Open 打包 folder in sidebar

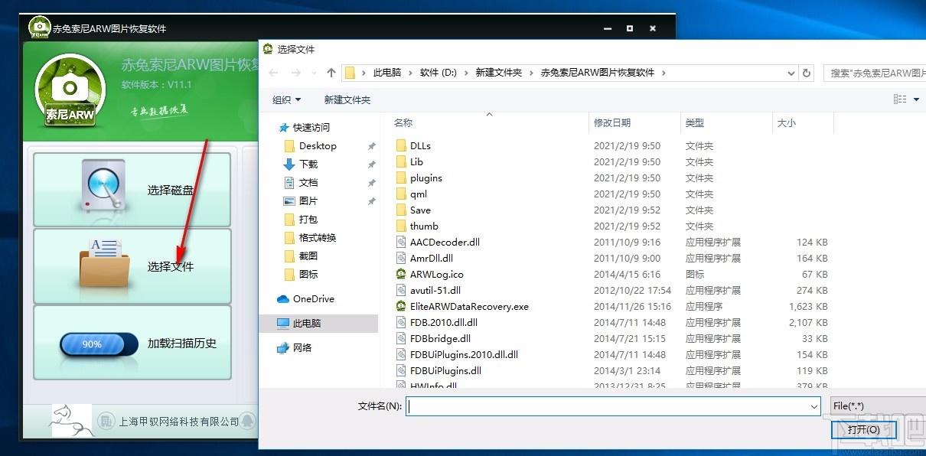click(x=308, y=219)
